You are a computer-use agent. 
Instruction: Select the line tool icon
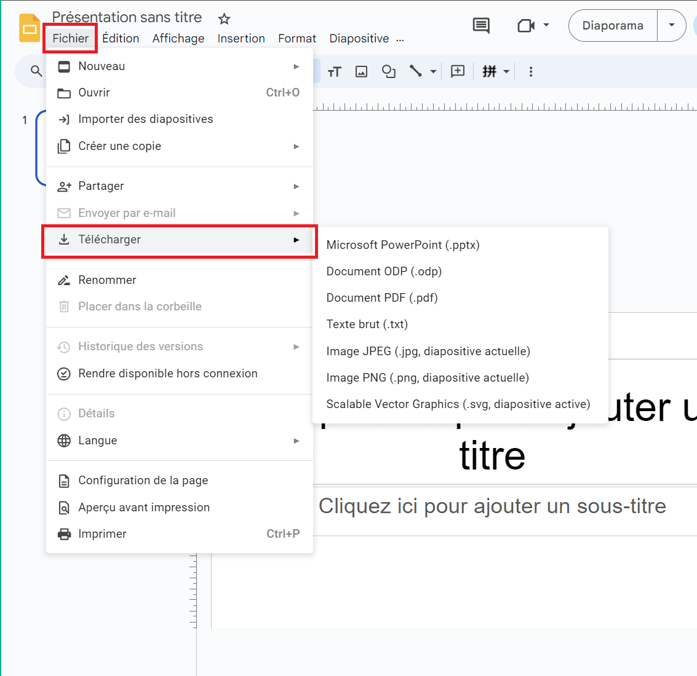[416, 71]
